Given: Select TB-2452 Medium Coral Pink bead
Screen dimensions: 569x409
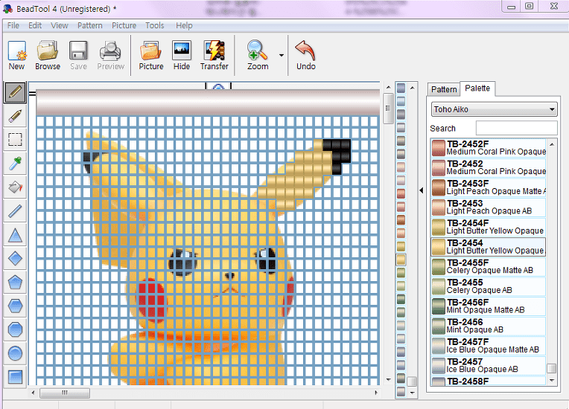Looking at the screenshot, I should pos(489,167).
